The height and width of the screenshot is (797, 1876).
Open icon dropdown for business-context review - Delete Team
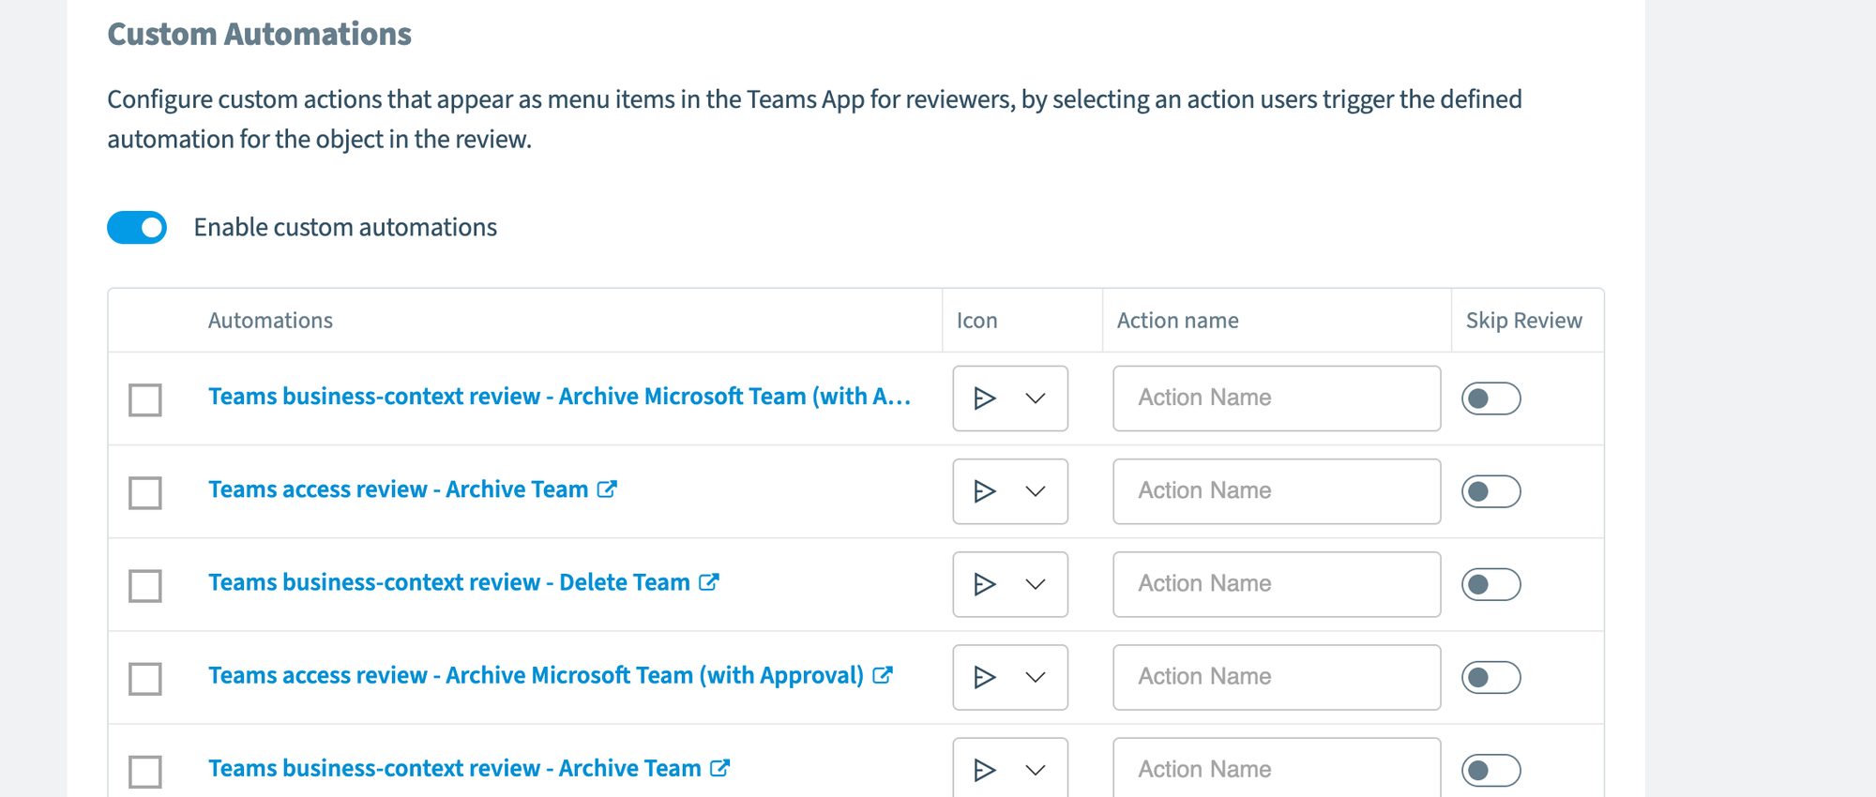click(1010, 584)
